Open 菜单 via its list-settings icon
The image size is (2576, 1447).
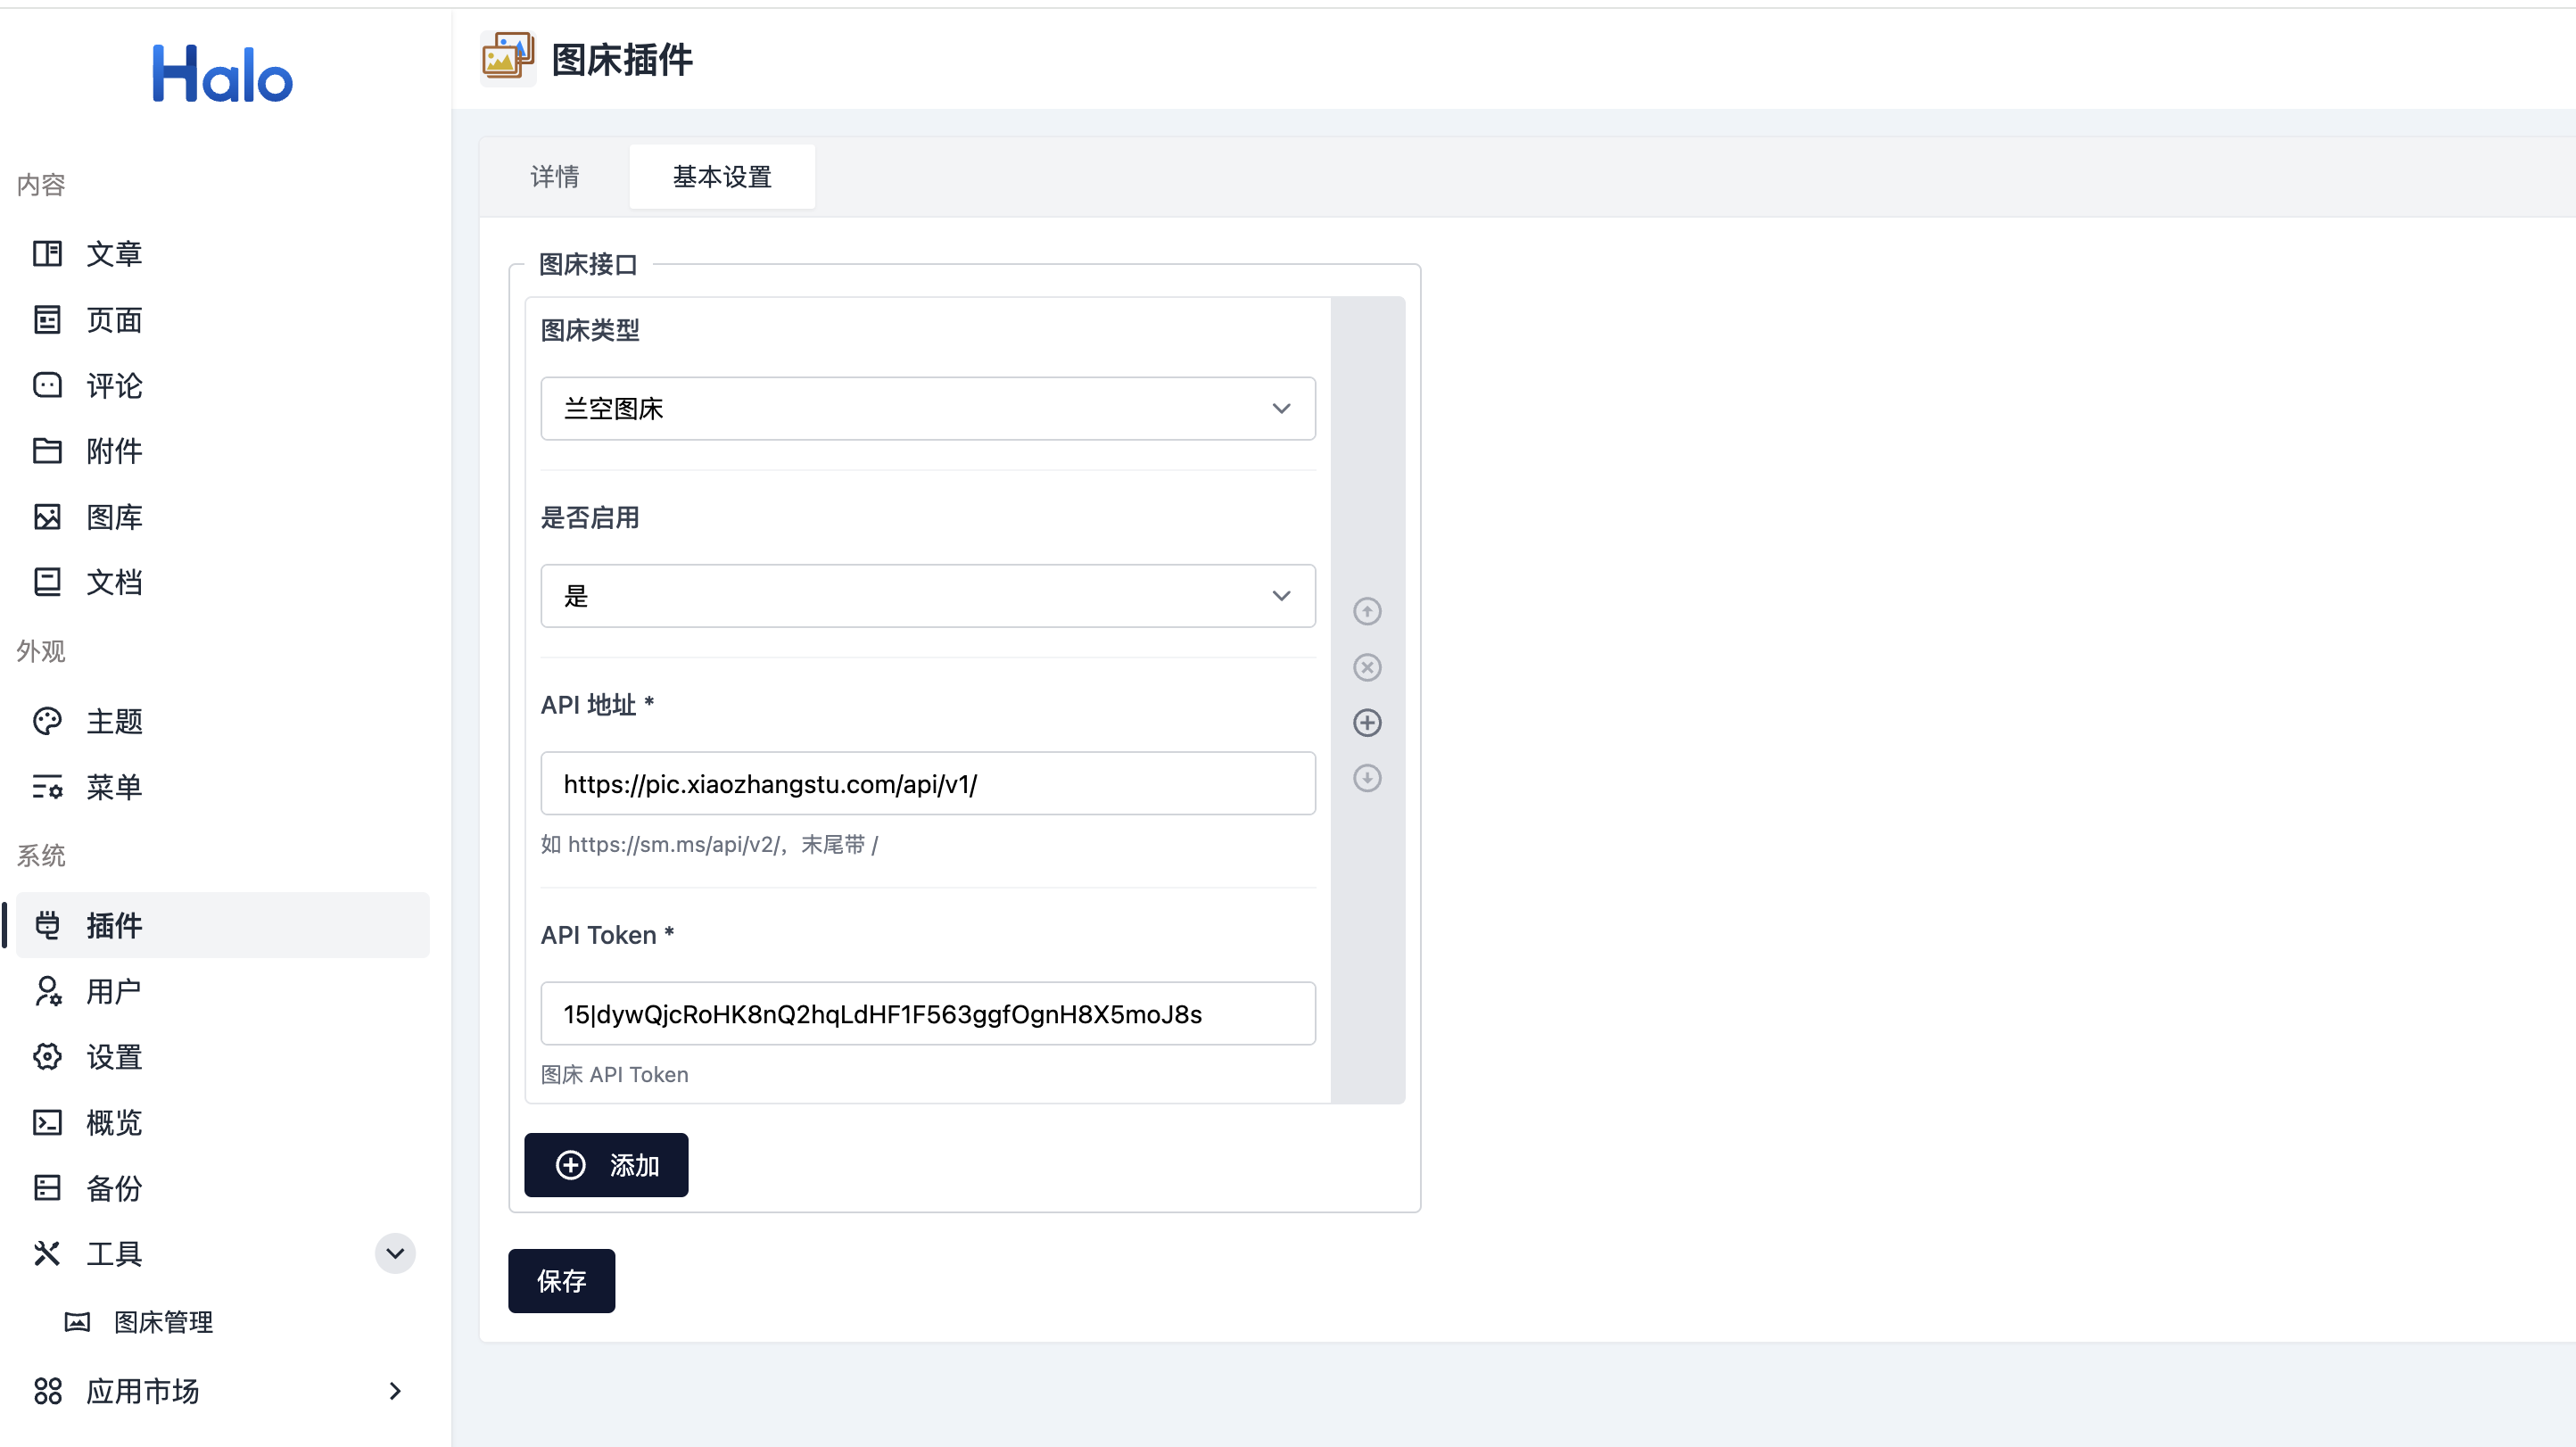pos(47,787)
